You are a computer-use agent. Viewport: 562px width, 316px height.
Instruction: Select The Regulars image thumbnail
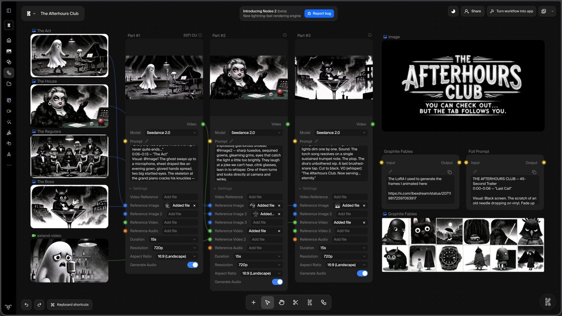pyautogui.click(x=69, y=156)
